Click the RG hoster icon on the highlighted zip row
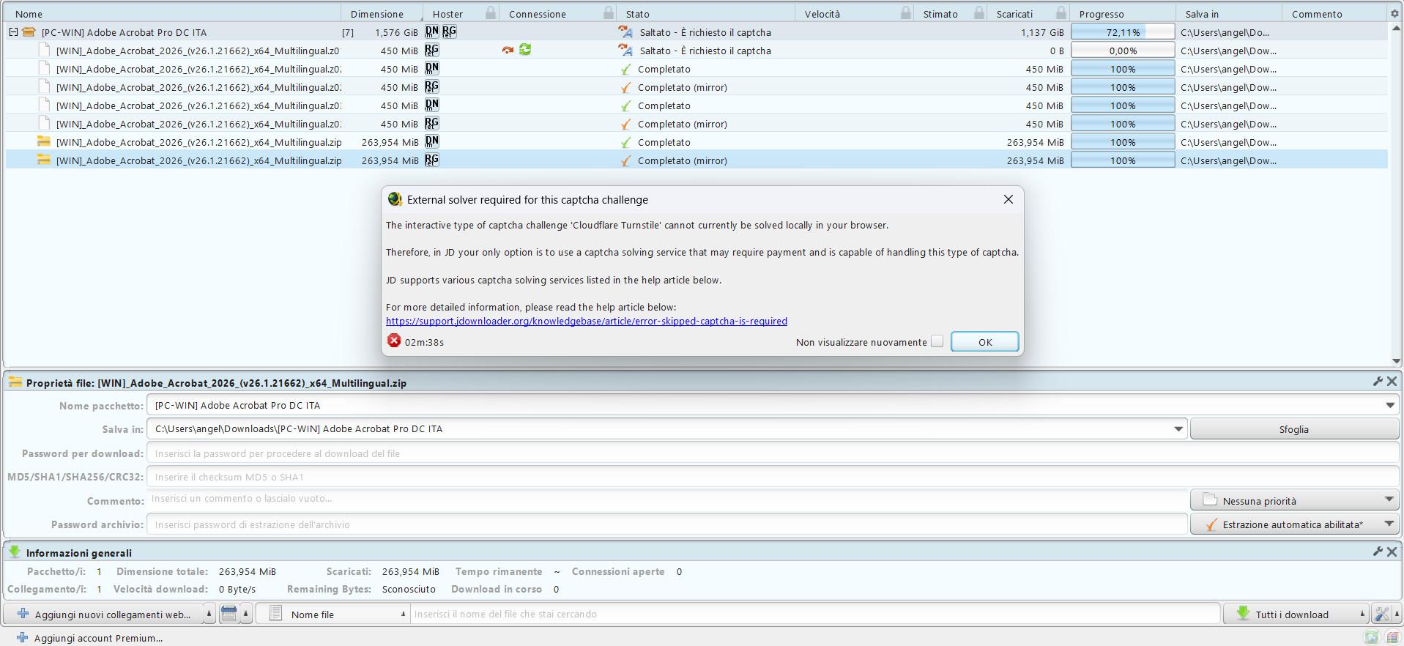This screenshot has height=646, width=1404. 432,160
